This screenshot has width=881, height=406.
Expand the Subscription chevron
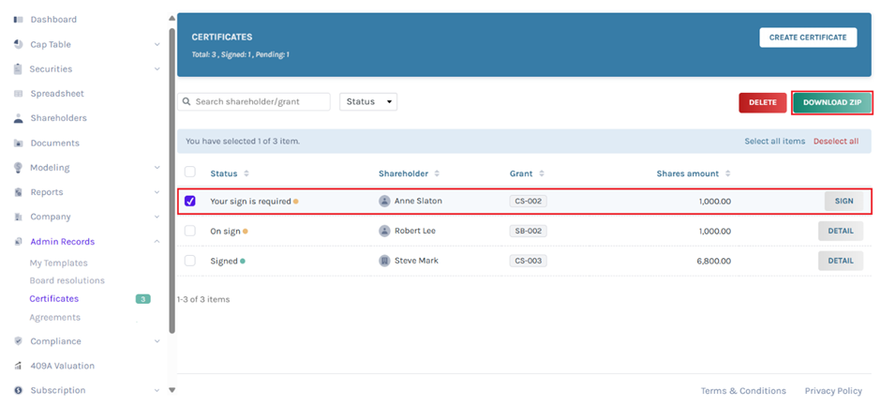(x=157, y=390)
